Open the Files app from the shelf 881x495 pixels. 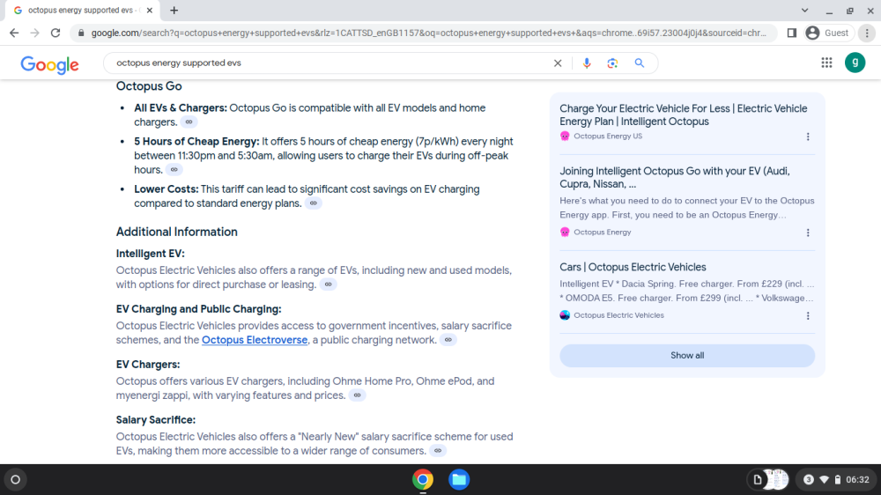click(459, 480)
